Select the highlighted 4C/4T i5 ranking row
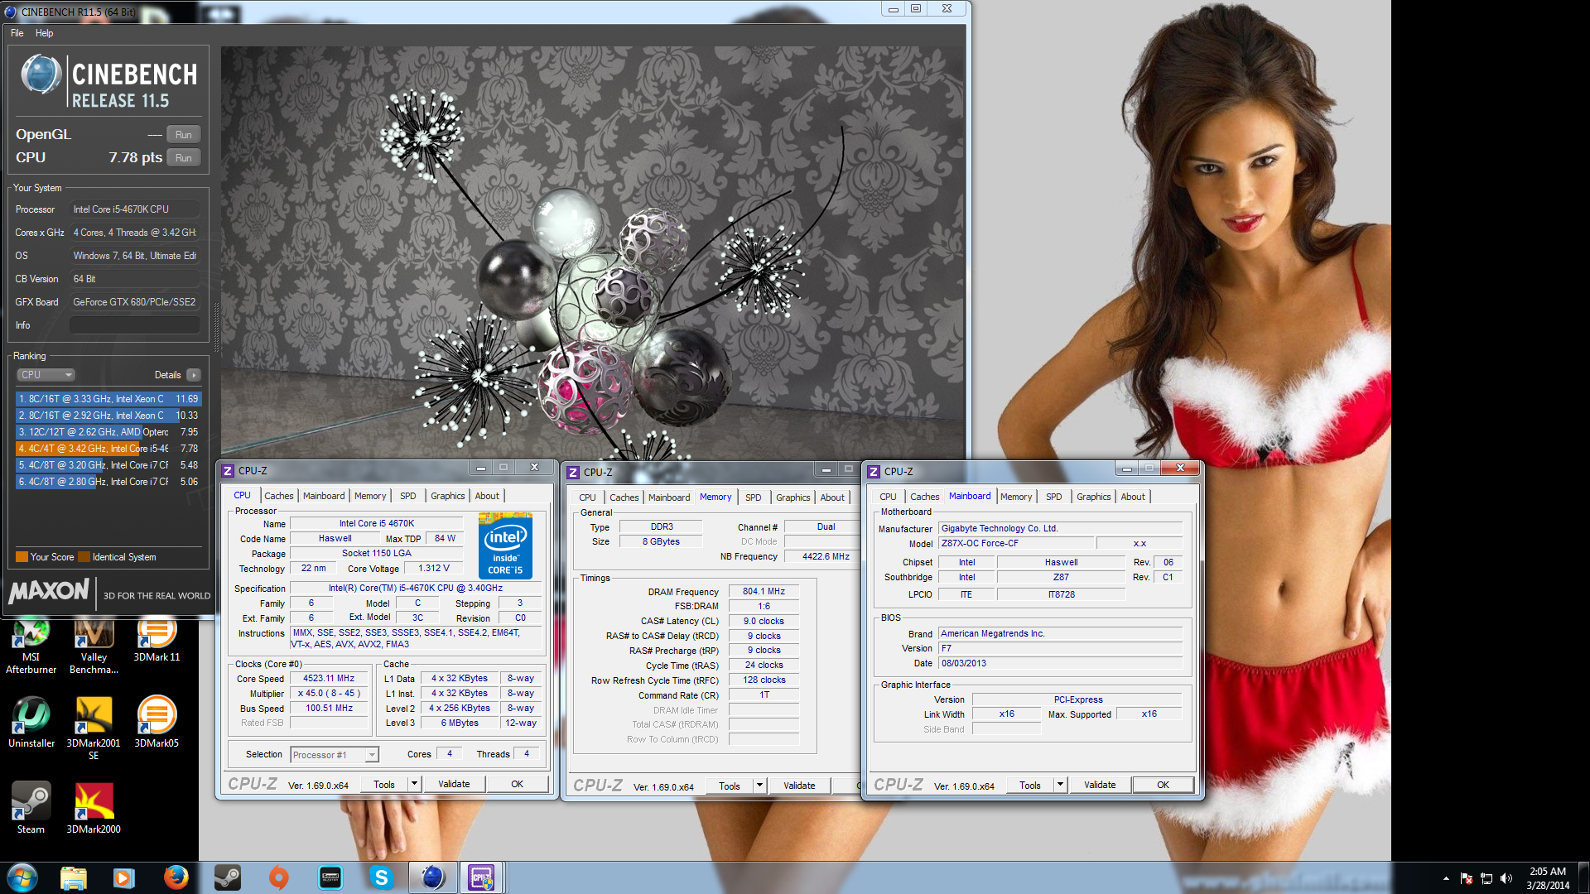Image resolution: width=1590 pixels, height=894 pixels. (x=108, y=449)
